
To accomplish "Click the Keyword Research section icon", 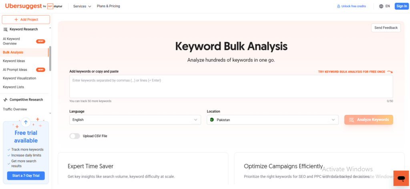I will 6,29.
